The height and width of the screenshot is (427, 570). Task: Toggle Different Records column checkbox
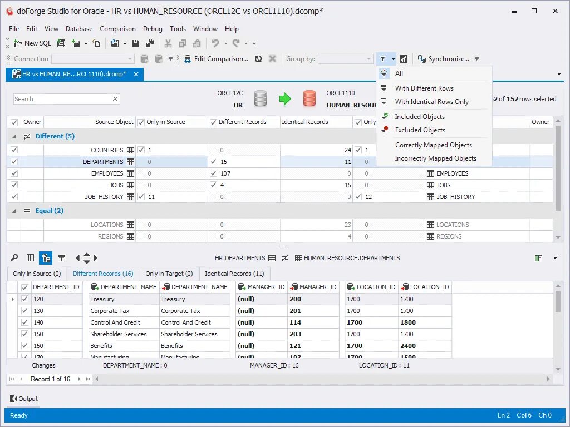click(213, 122)
